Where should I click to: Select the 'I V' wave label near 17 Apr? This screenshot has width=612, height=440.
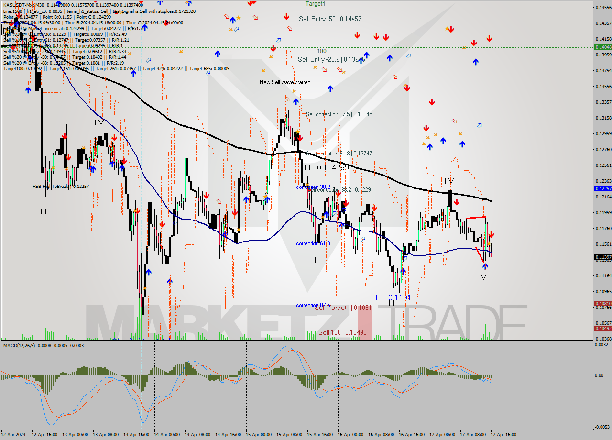click(x=449, y=181)
